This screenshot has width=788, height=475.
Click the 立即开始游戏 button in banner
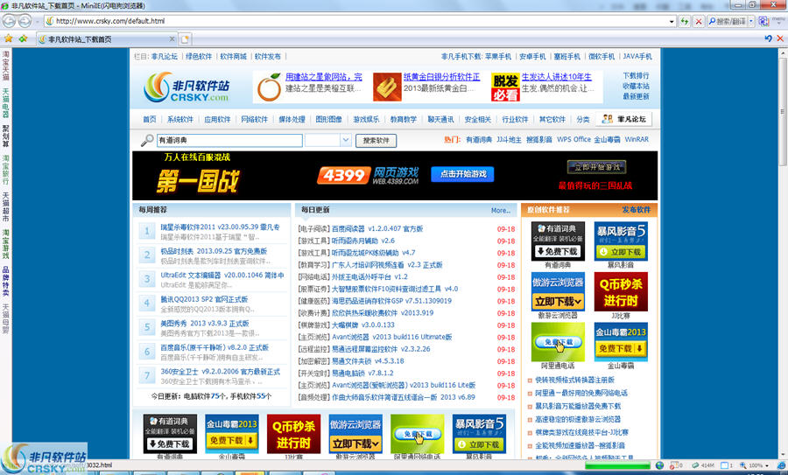pos(596,167)
